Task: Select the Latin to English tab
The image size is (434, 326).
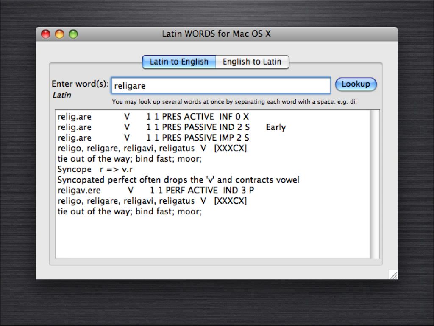Action: tap(179, 62)
